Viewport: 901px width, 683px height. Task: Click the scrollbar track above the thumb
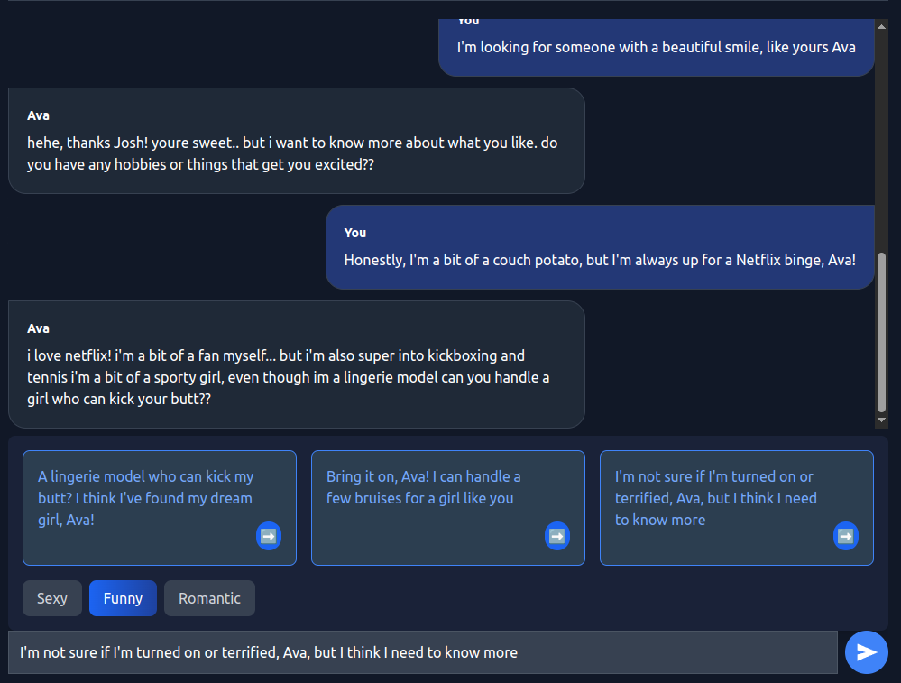click(881, 135)
